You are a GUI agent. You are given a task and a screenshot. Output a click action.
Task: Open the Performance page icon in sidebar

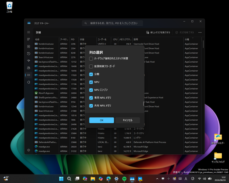point(29,47)
